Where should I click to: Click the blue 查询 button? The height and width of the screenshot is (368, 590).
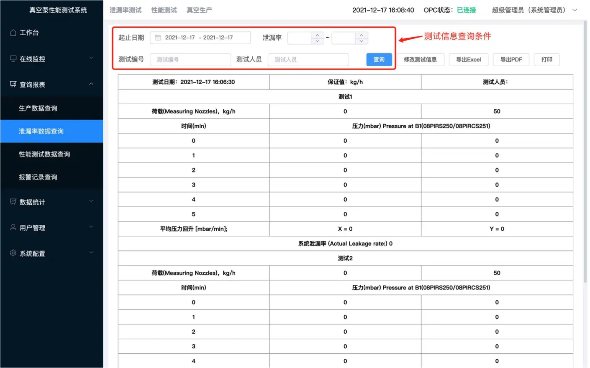click(x=379, y=59)
